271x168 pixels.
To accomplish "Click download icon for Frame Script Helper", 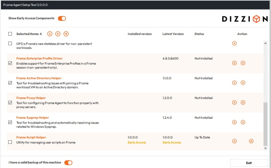I will tap(234, 141).
